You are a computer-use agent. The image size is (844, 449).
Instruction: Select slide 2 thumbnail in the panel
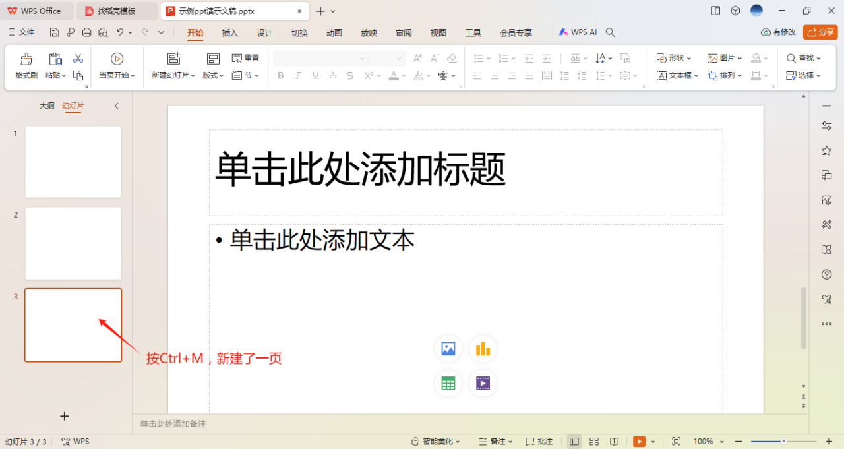73,243
